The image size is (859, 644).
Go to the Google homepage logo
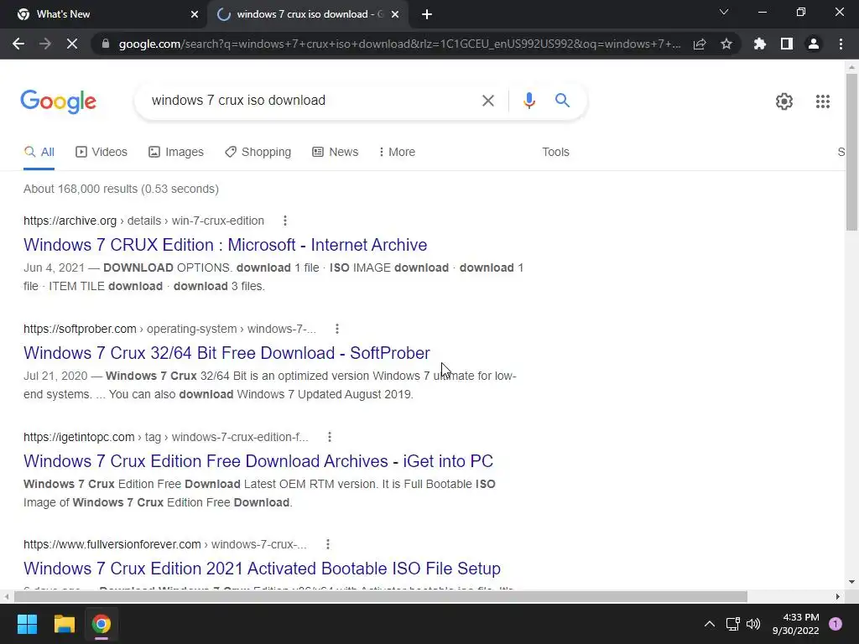[58, 101]
